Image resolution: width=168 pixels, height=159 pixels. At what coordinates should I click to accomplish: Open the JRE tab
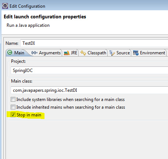[x=71, y=53]
